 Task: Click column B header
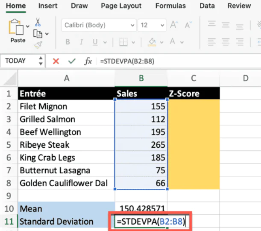pyautogui.click(x=141, y=78)
